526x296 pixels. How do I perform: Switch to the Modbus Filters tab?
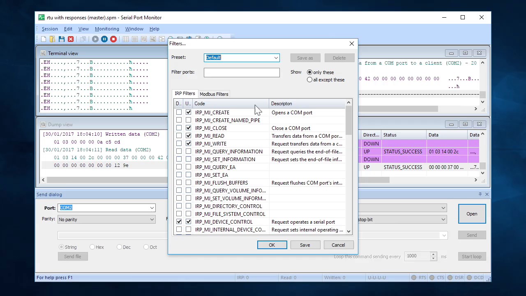(x=214, y=94)
